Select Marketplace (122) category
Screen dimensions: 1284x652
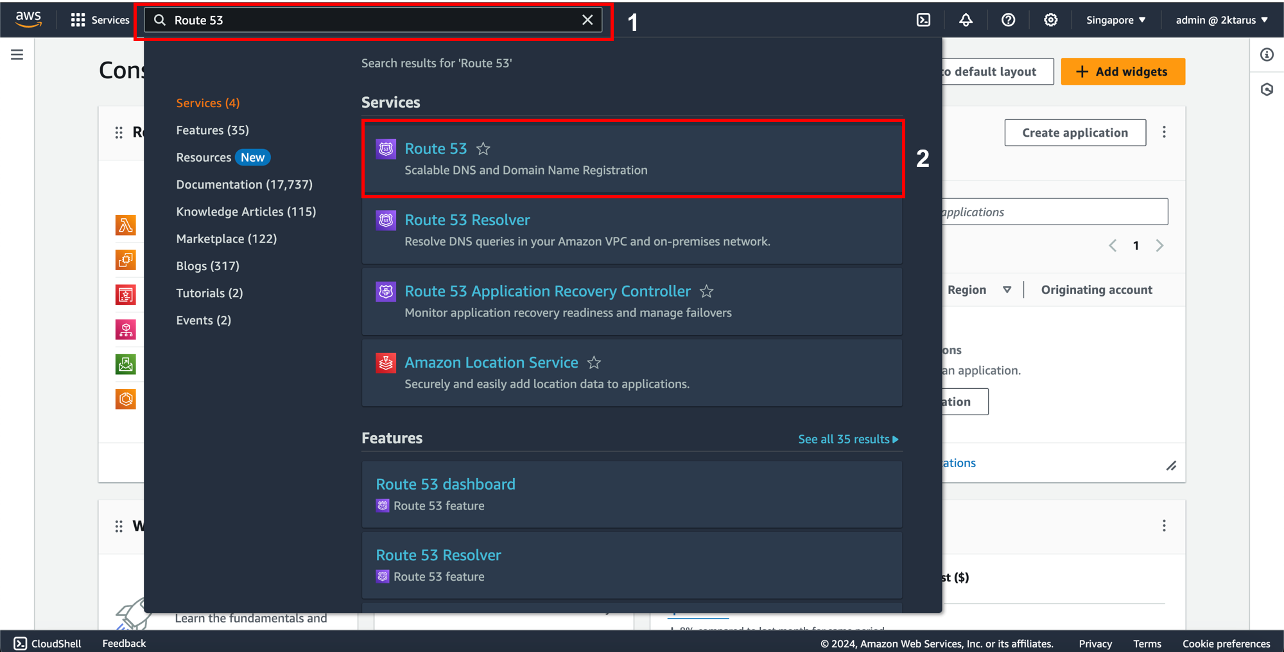click(227, 239)
